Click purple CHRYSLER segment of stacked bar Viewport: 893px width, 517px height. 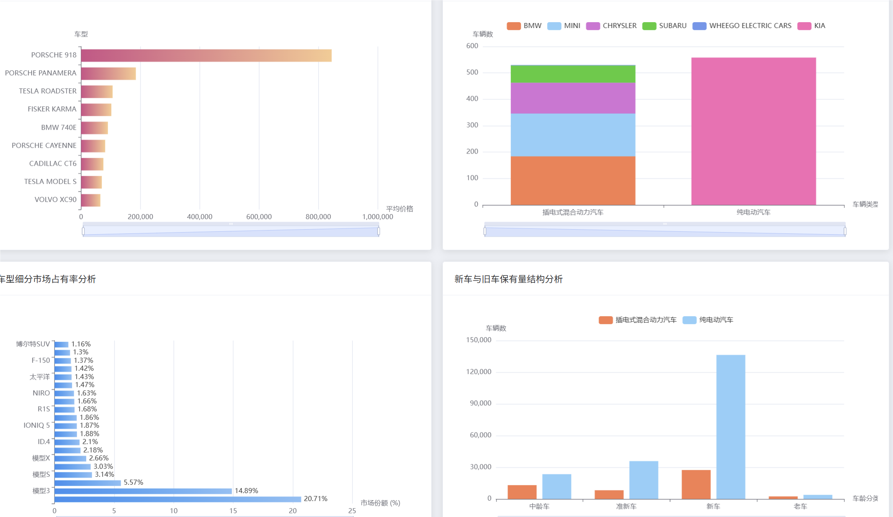tap(573, 98)
